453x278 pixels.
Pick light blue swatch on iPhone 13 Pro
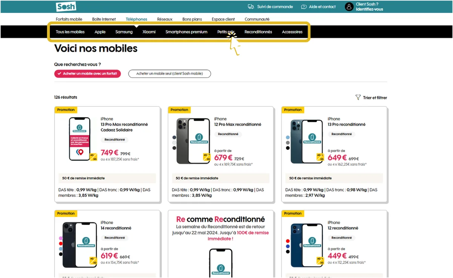(x=288, y=137)
